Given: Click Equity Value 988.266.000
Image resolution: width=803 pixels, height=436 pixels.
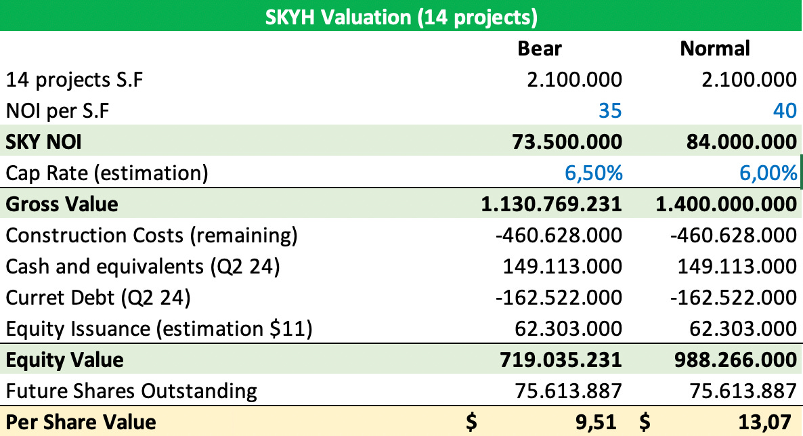Looking at the screenshot, I should (x=735, y=360).
